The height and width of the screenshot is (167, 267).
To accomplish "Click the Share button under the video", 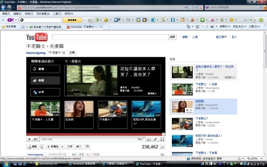I will 70,147.
